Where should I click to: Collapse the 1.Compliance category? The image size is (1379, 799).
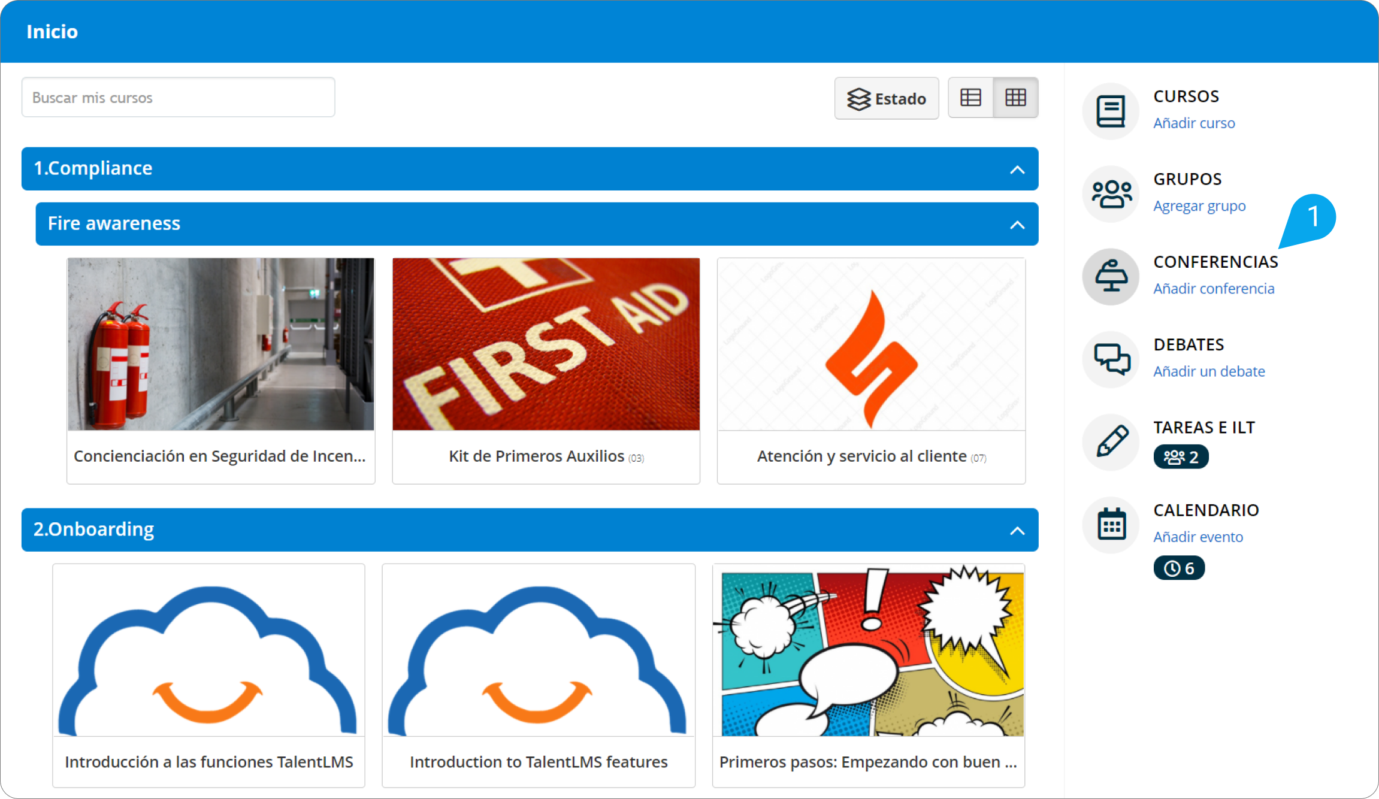pyautogui.click(x=1017, y=170)
